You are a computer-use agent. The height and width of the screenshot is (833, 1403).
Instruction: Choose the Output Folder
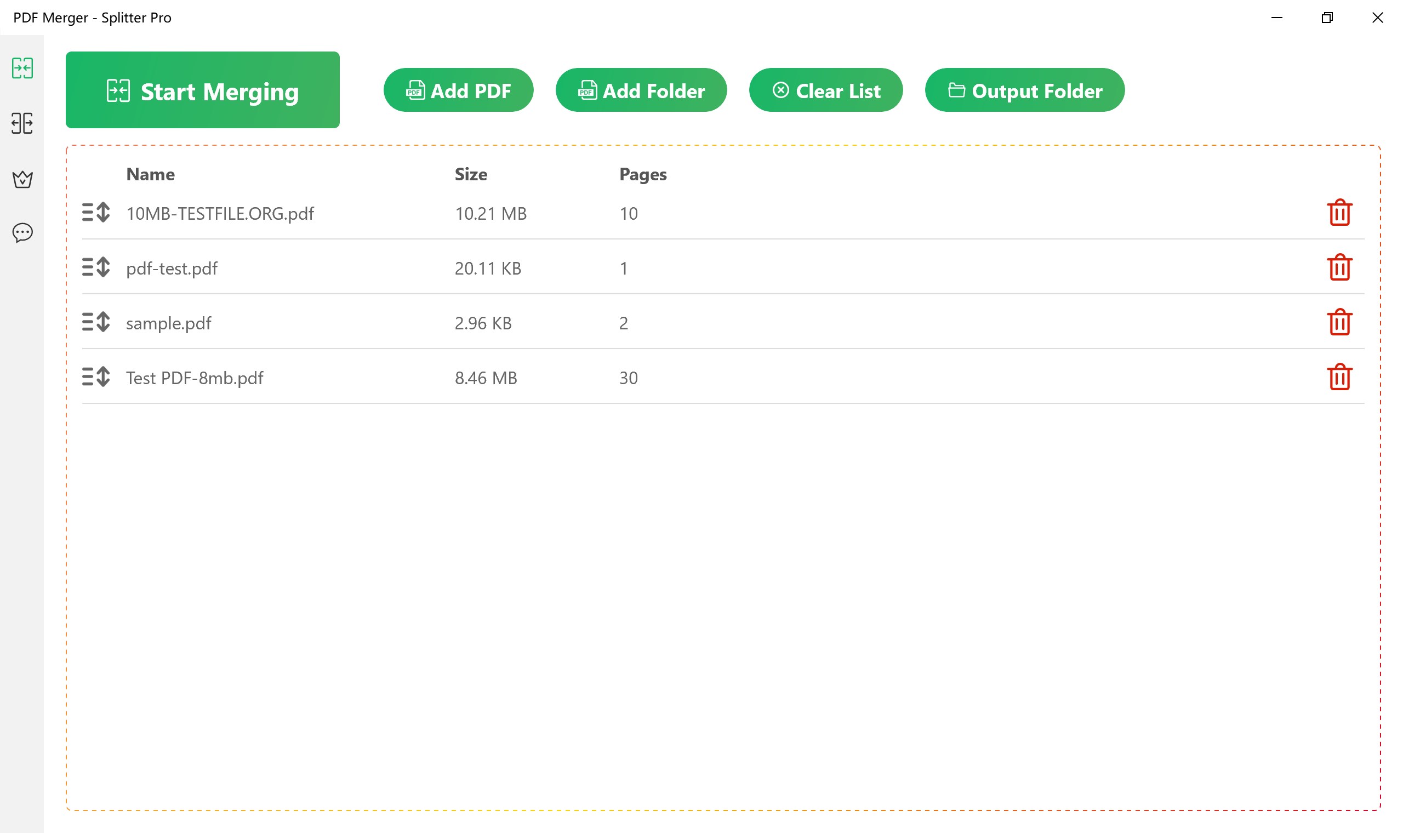point(1024,90)
